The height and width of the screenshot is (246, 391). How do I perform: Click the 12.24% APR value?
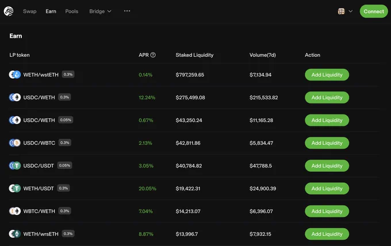147,98
